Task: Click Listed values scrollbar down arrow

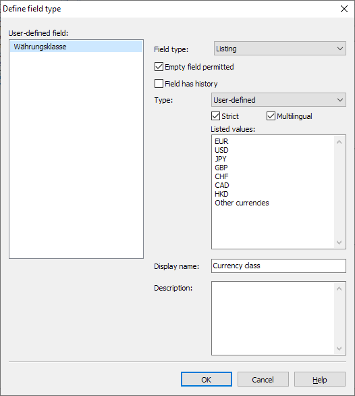Action: tap(339, 243)
